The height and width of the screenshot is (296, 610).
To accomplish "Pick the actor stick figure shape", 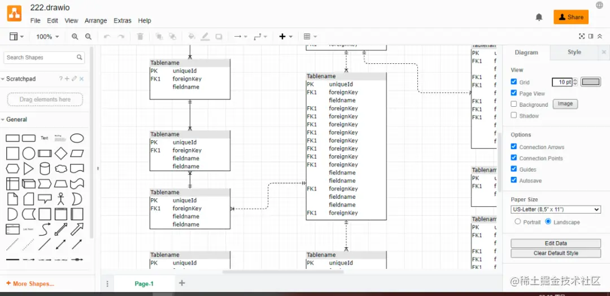I will click(60, 199).
